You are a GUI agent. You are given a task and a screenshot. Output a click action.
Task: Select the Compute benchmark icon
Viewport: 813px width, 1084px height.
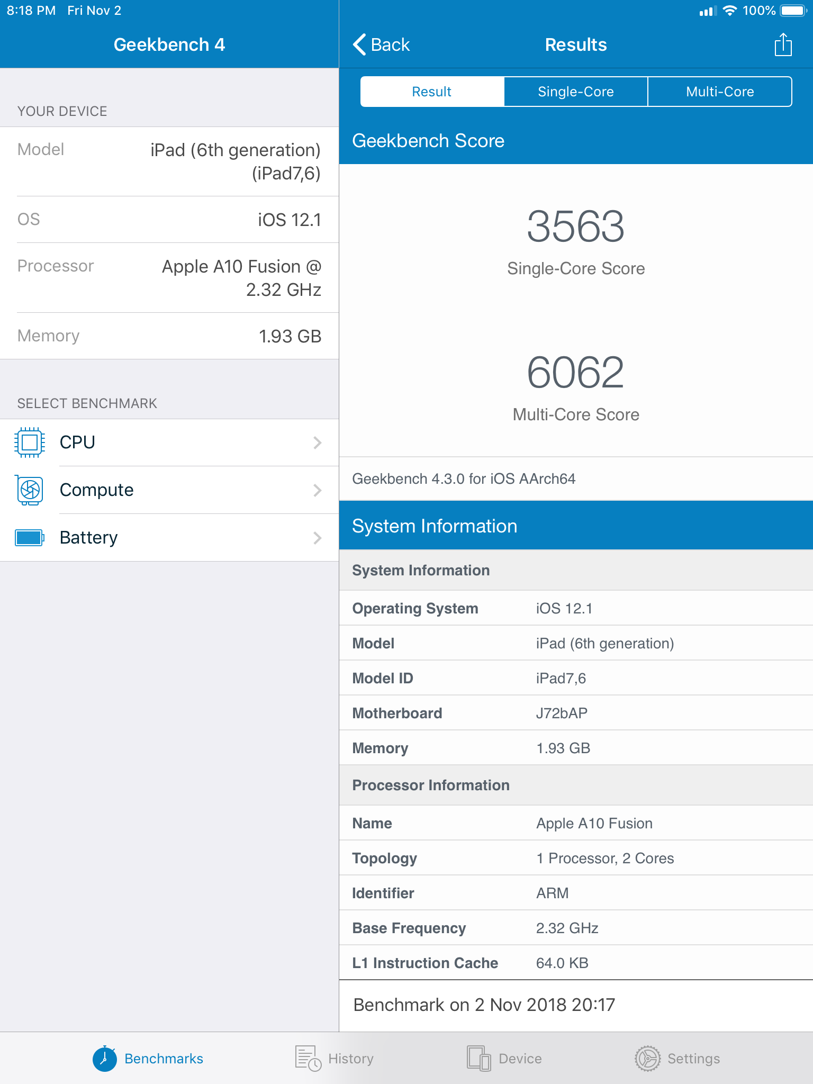[x=30, y=490]
